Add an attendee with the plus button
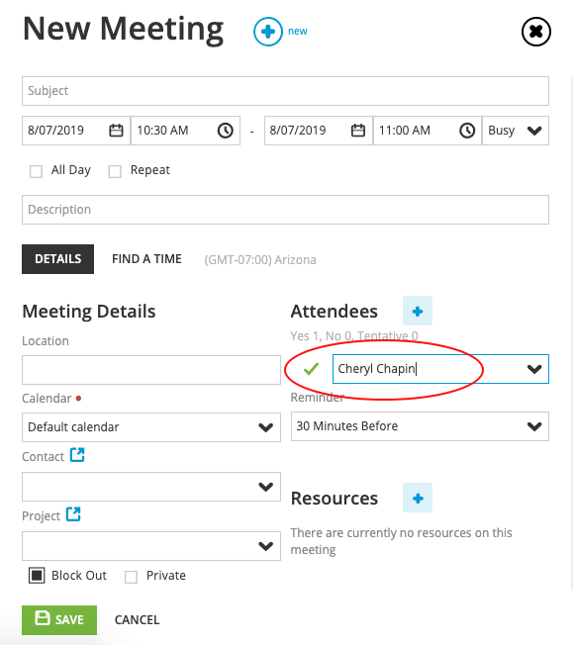The image size is (574, 645). (418, 311)
